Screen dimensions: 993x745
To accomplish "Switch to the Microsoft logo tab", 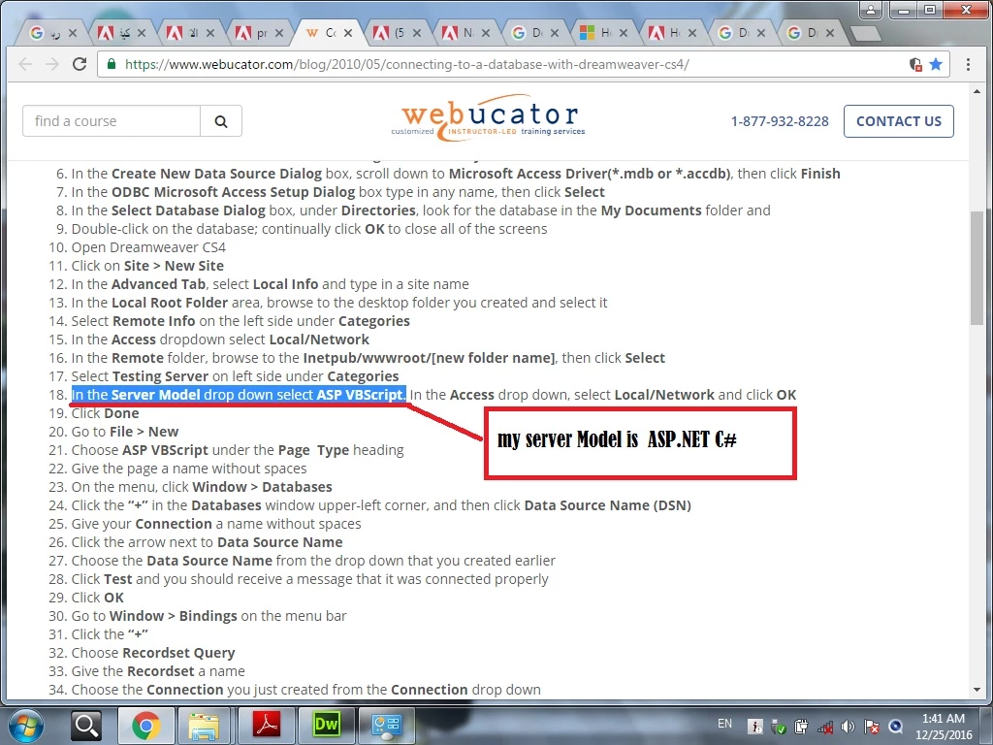I will (601, 33).
